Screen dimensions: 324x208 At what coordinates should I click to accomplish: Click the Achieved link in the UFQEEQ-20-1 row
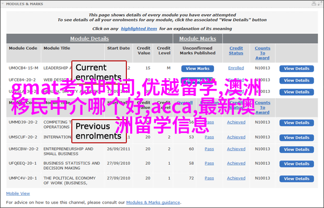(x=236, y=163)
